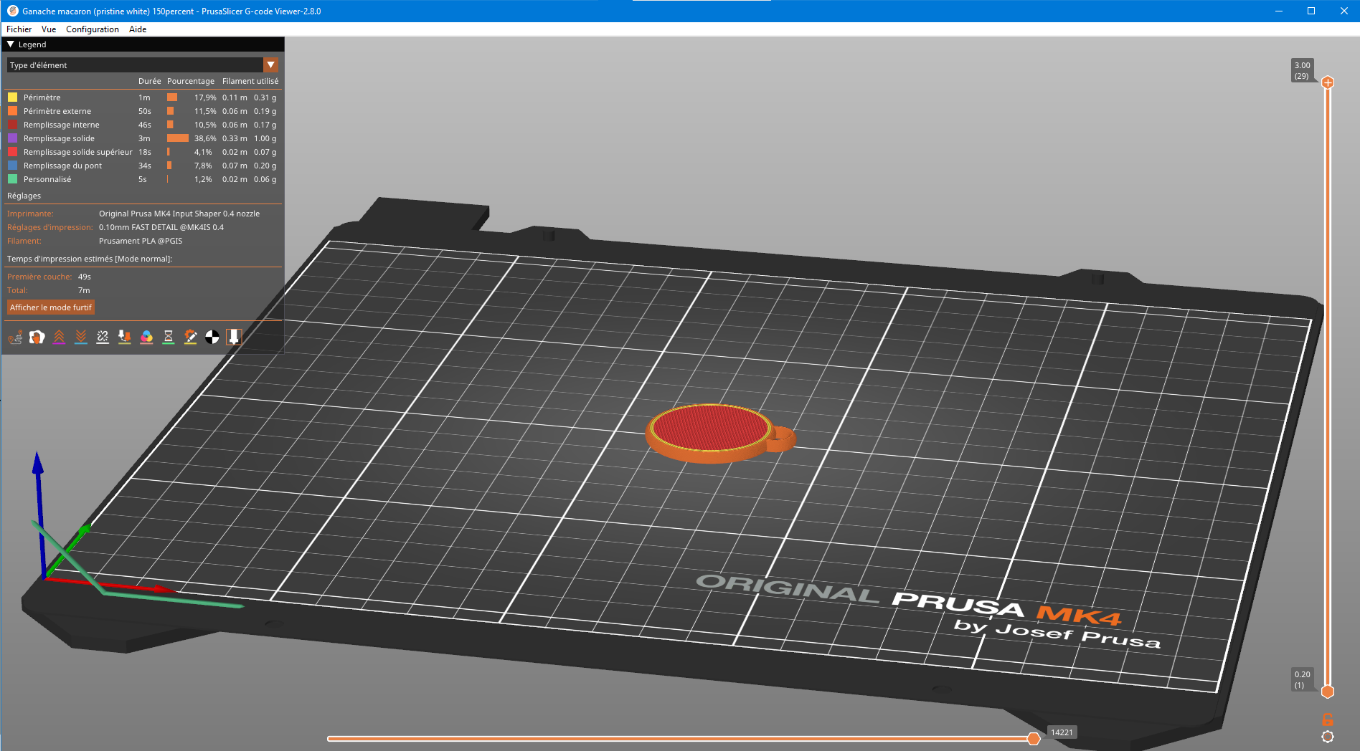Image resolution: width=1360 pixels, height=751 pixels.
Task: Click the horizontal moves slider handle
Action: coord(1034,739)
